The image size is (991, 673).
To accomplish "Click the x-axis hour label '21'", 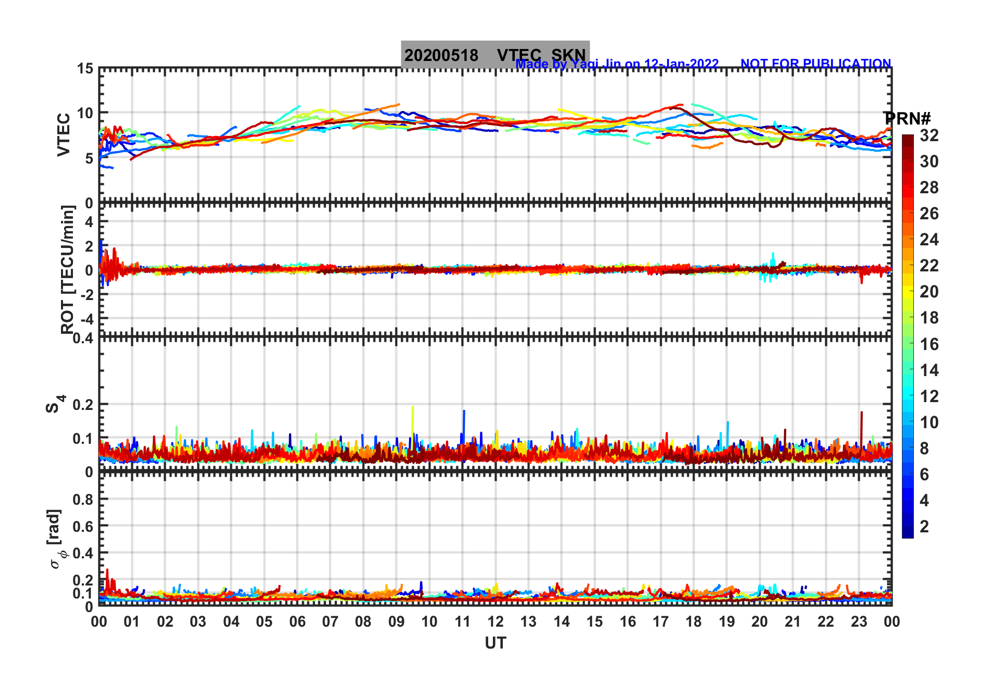I will [x=793, y=621].
